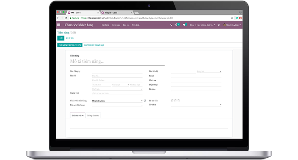
Task: Expand the Từ khóa tags dropdown
Action: point(221,105)
